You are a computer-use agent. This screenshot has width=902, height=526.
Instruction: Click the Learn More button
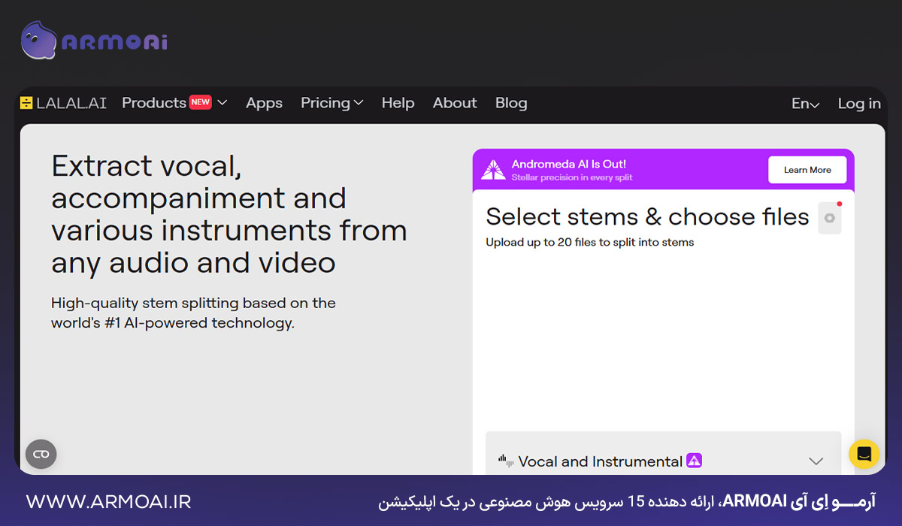click(807, 170)
